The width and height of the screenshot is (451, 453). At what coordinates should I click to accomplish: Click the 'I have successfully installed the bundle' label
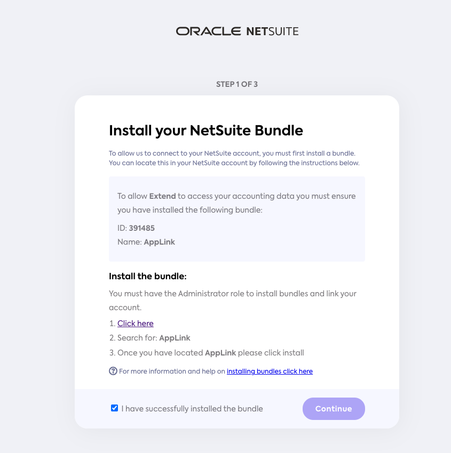pyautogui.click(x=192, y=409)
